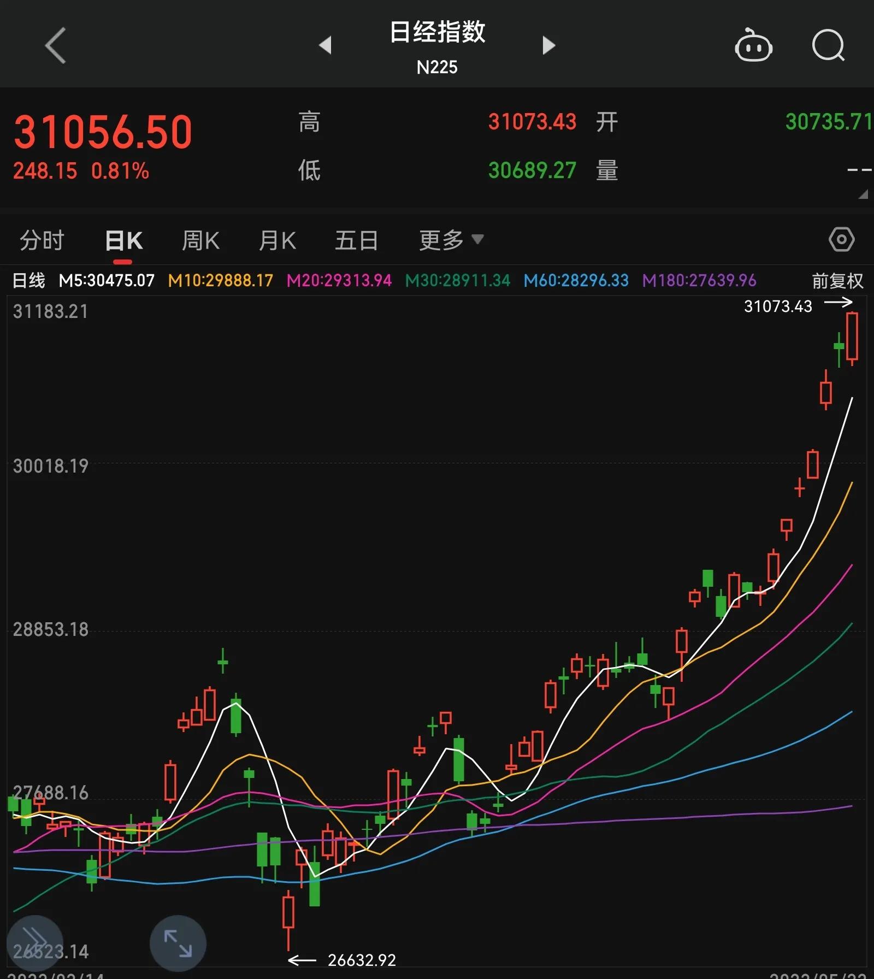Go to the previous index with the left arrow
The image size is (874, 979).
tap(326, 46)
